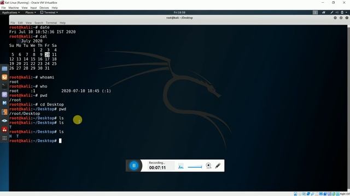Image resolution: width=350 pixels, height=196 pixels.
Task: Open terminal Terminal menu
Action: (51, 23)
